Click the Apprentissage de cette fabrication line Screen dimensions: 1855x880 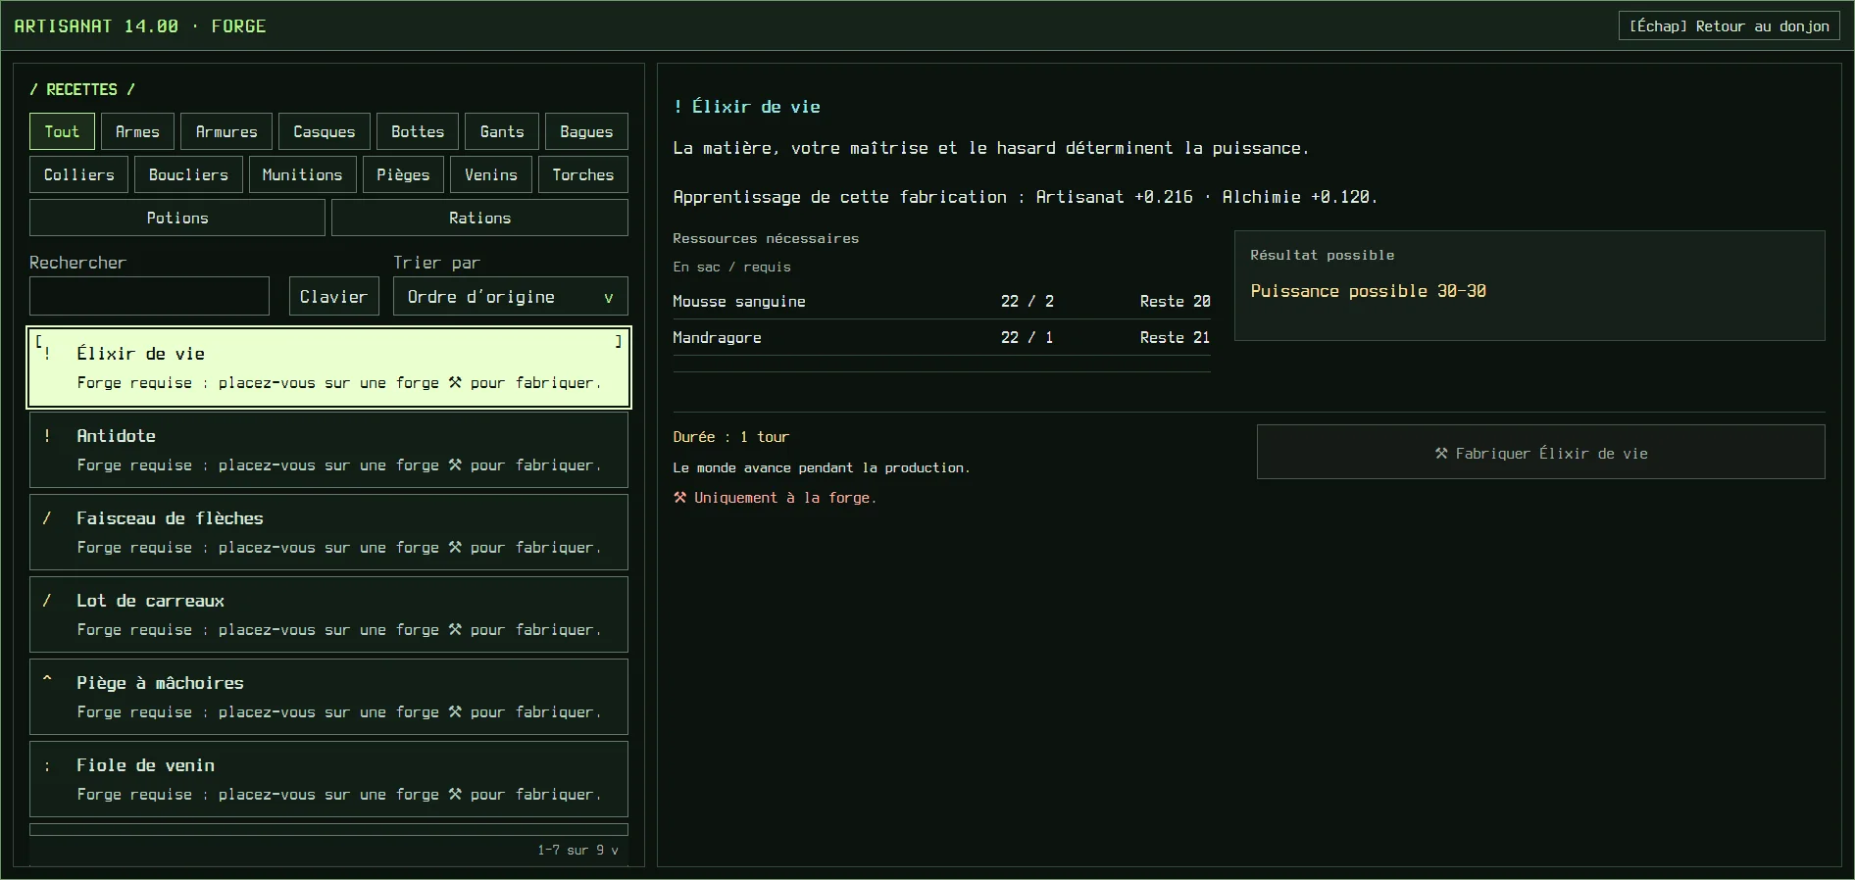tap(1025, 197)
